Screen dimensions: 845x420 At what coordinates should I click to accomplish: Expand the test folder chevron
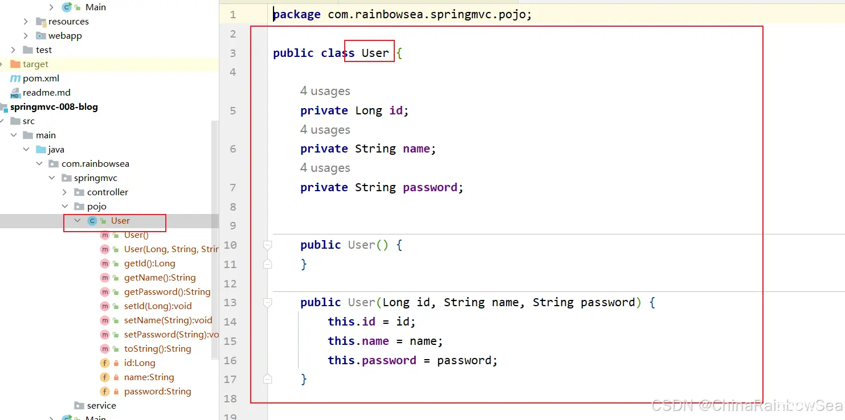click(x=14, y=50)
